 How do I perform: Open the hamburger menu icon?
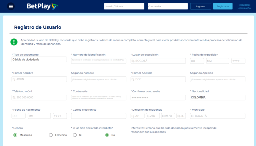point(11,6)
